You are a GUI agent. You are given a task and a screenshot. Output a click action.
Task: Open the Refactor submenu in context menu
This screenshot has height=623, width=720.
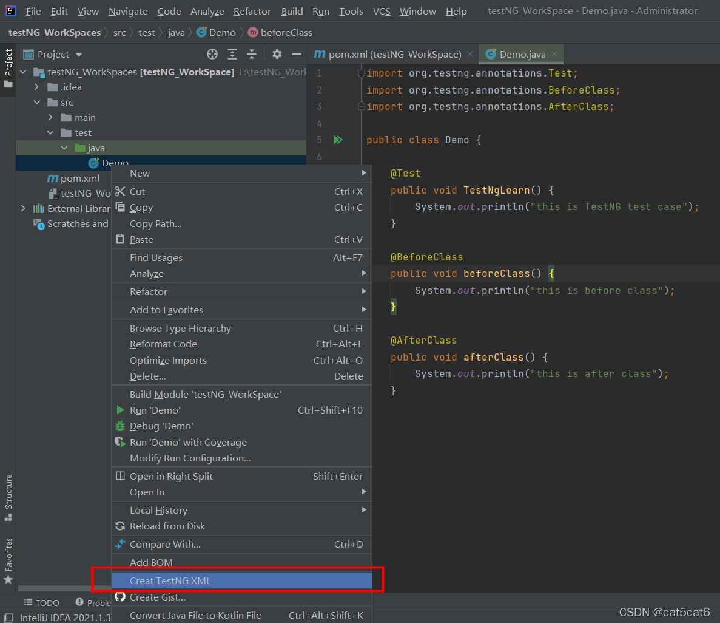(241, 291)
